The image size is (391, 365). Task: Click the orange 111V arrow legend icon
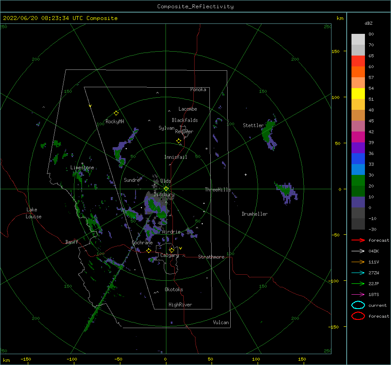click(x=358, y=262)
